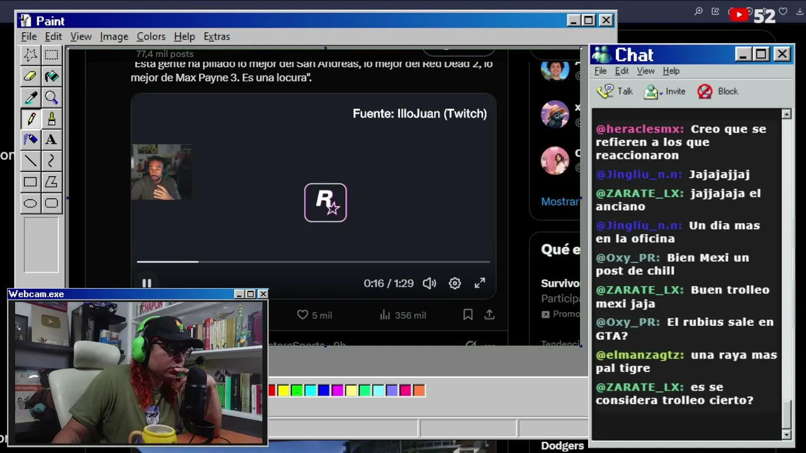Click the Block button in Chat
The width and height of the screenshot is (806, 453).
[718, 91]
